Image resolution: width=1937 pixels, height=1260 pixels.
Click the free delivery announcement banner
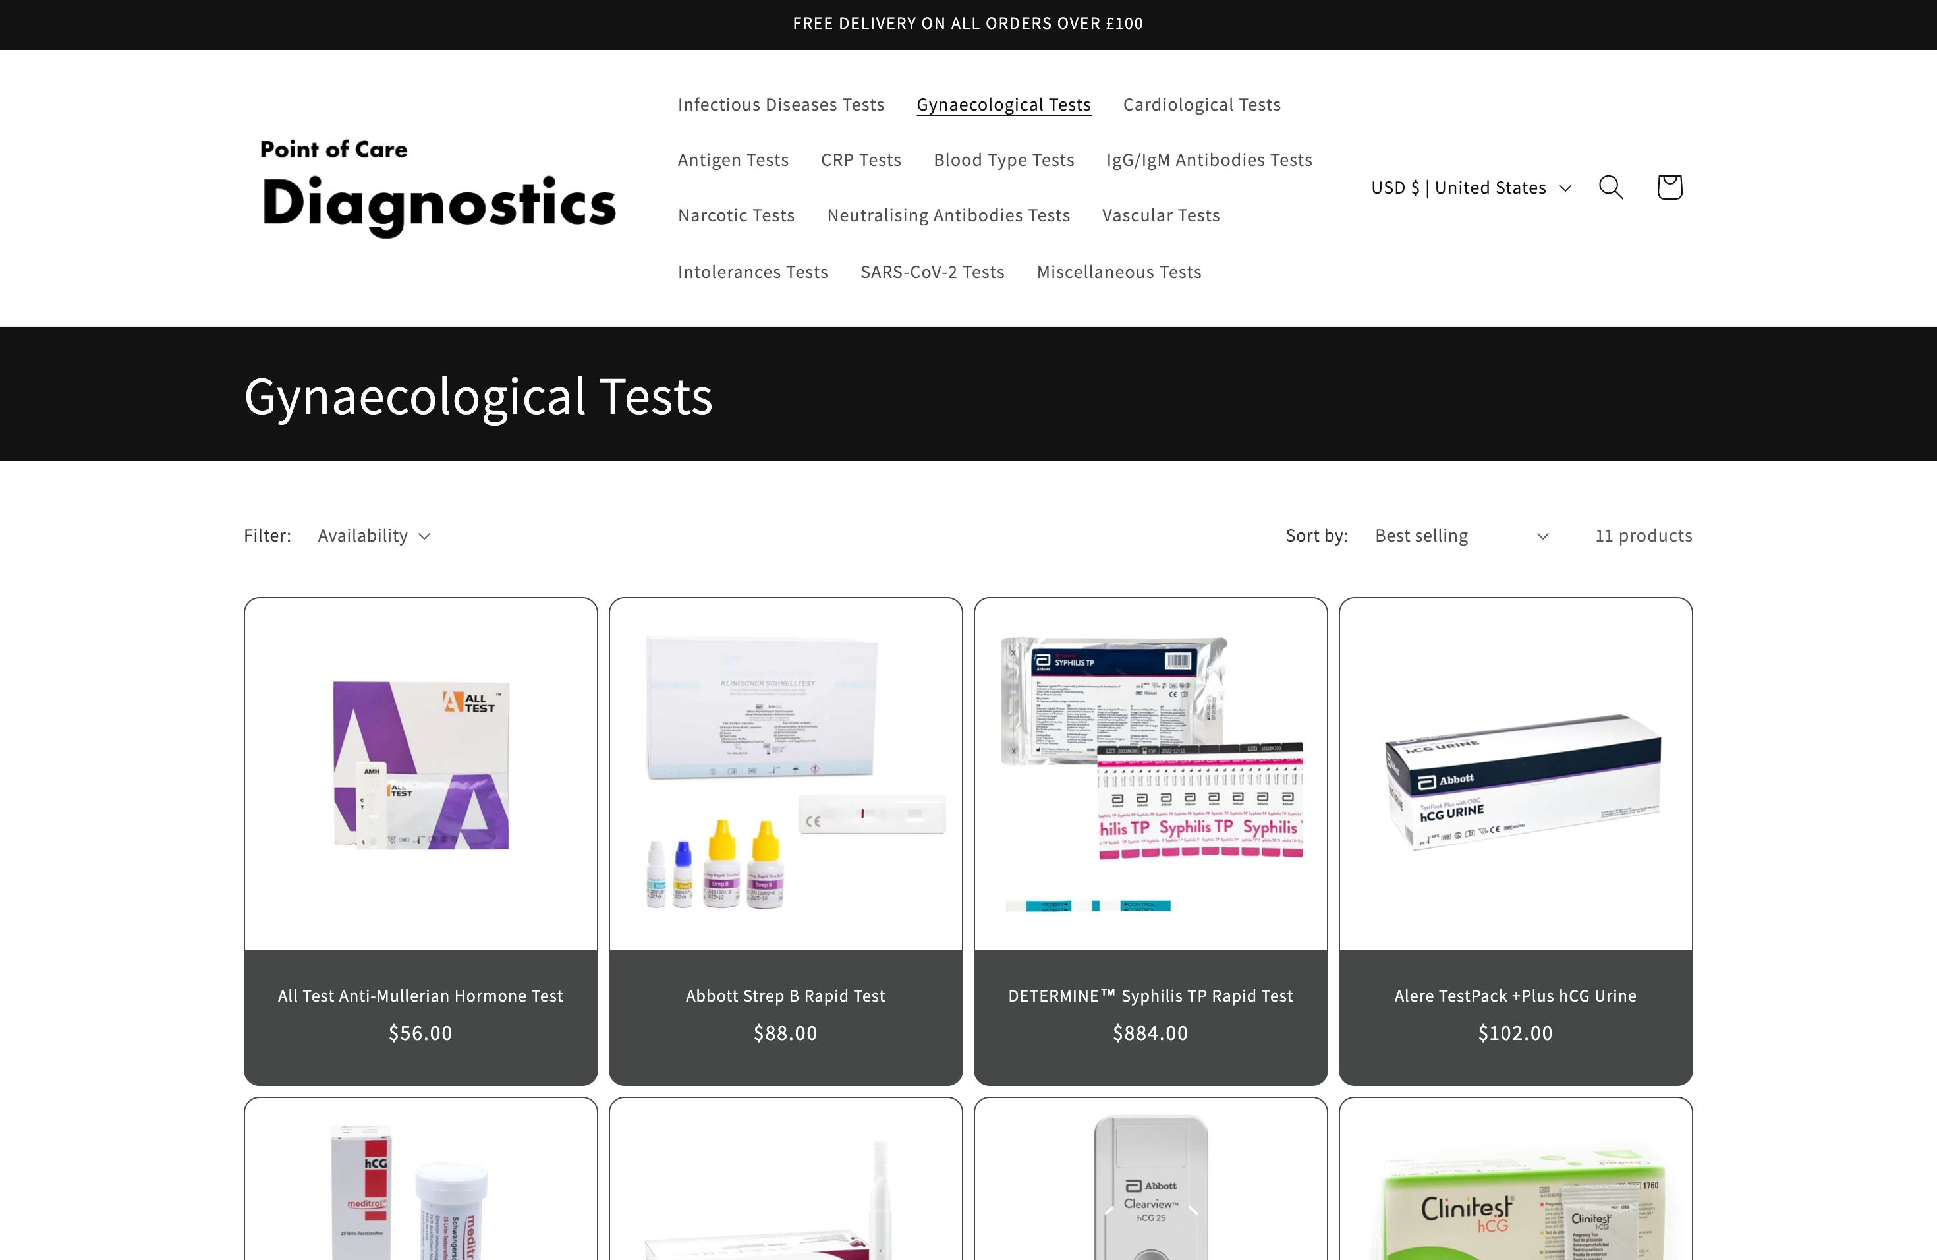pos(967,24)
